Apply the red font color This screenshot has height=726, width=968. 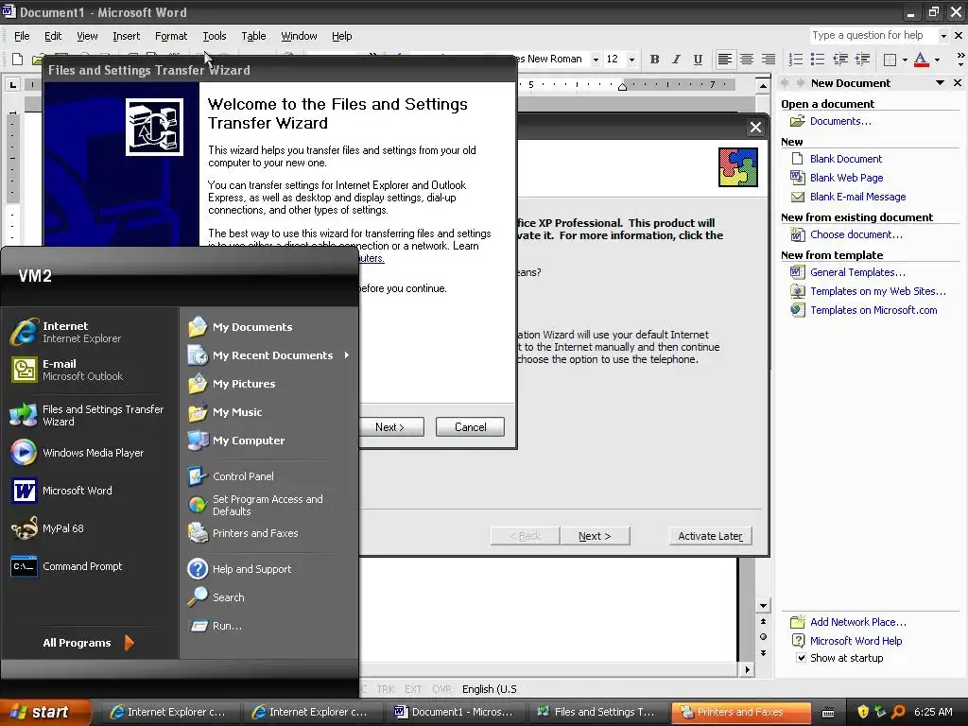[921, 60]
